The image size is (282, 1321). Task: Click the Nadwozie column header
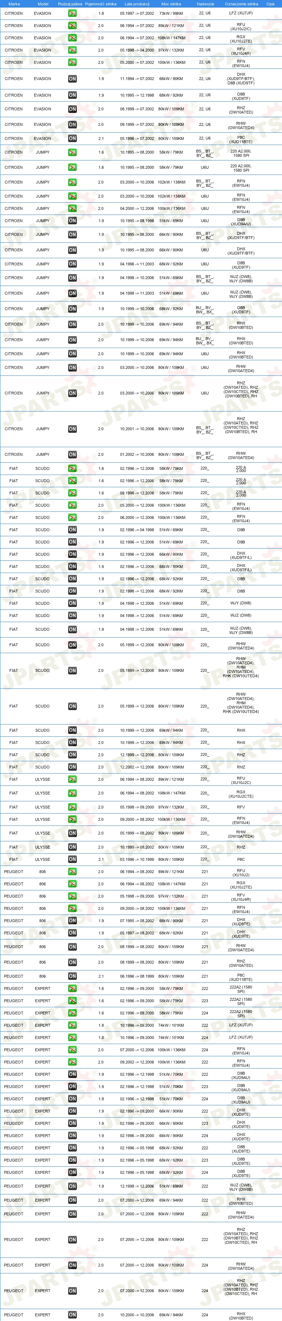(205, 4)
